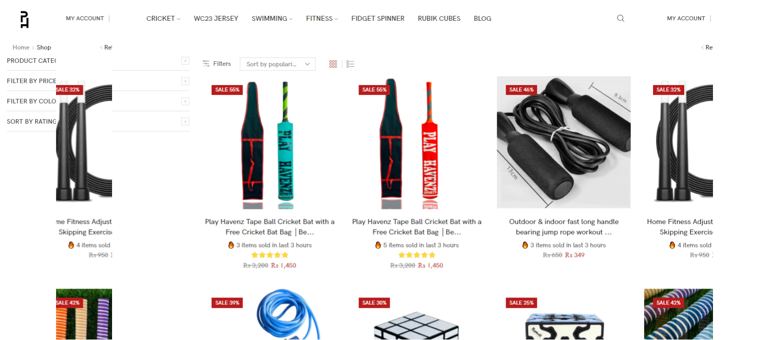Switch to list view layout
The image size is (770, 340).
pyautogui.click(x=351, y=64)
